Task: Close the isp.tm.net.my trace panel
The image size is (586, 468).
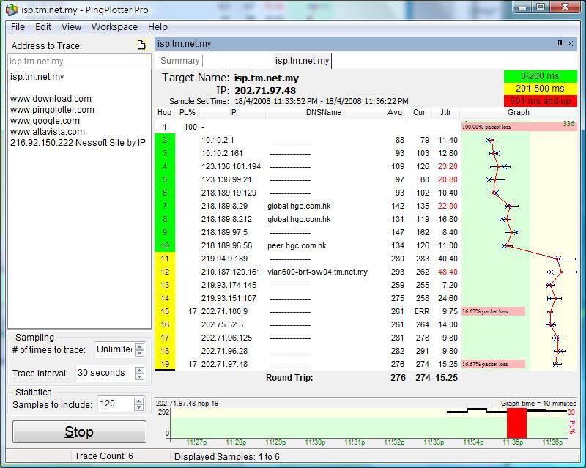Action: [571, 42]
